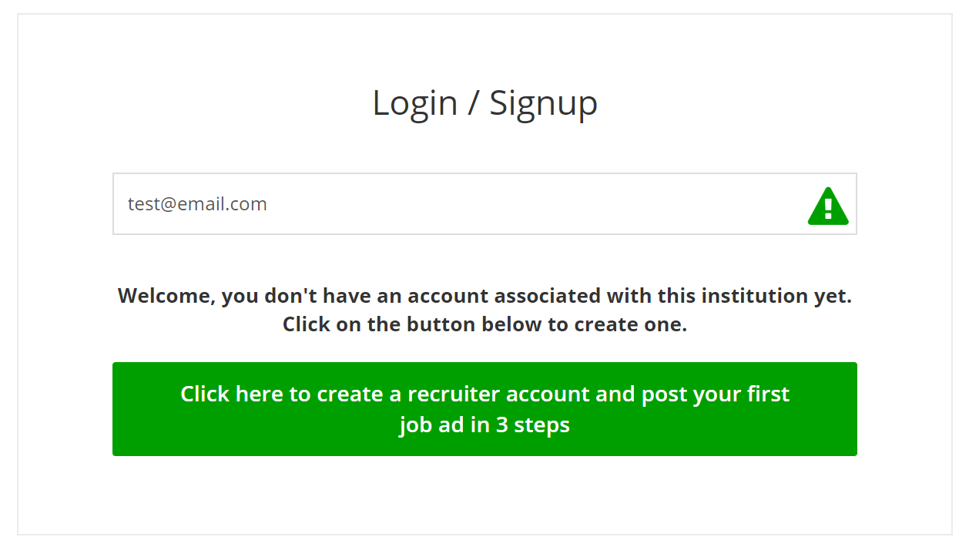Click on the test@email.com text

tap(197, 204)
